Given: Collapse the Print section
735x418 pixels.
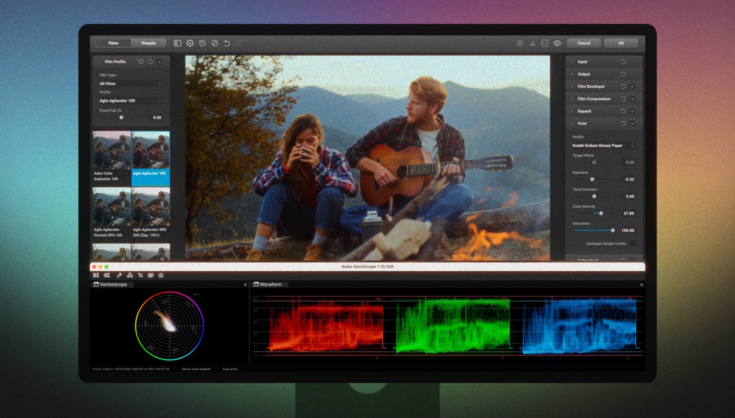Looking at the screenshot, I should click(572, 124).
